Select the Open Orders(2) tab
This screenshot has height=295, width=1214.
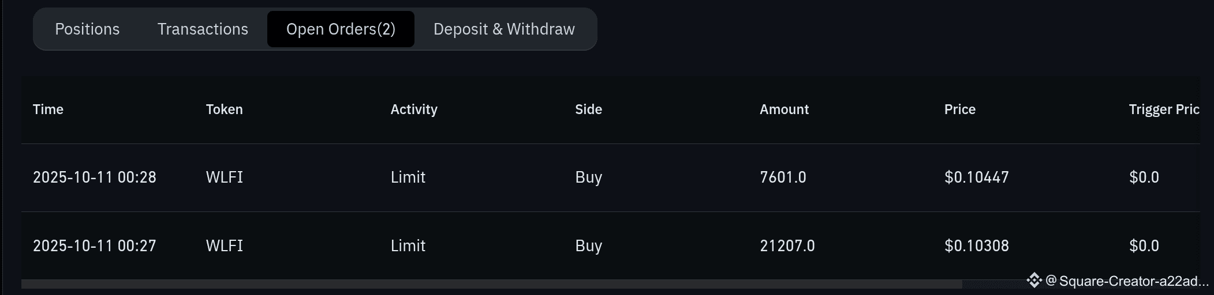pos(341,29)
